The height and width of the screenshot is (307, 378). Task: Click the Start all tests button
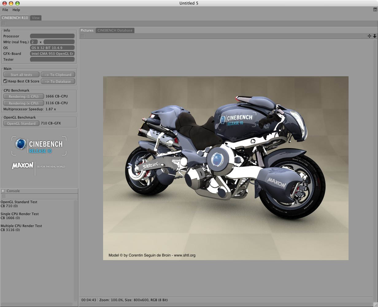coord(21,75)
